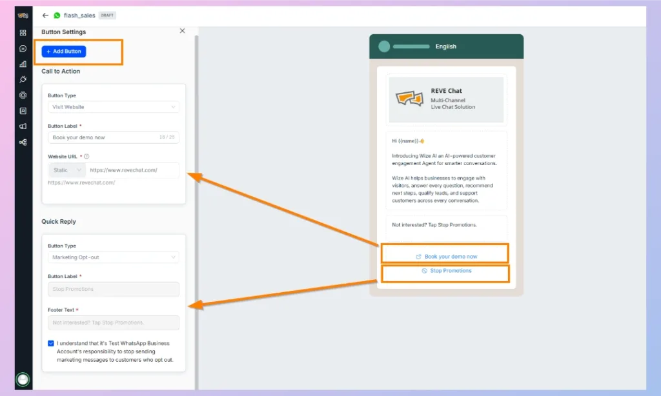Click the Quick Reply section heading
This screenshot has height=396, width=661.
click(x=59, y=222)
